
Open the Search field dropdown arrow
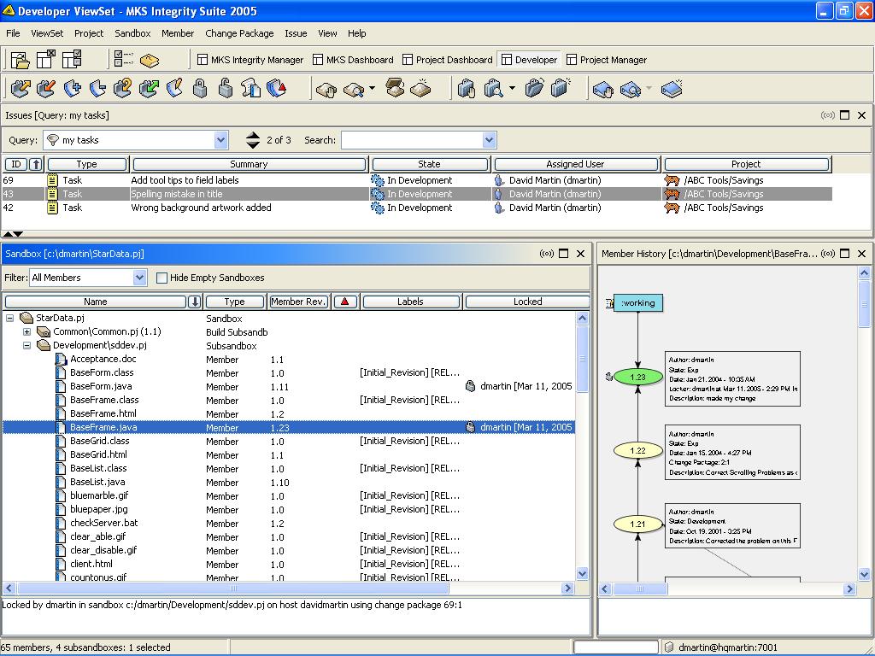pos(490,140)
